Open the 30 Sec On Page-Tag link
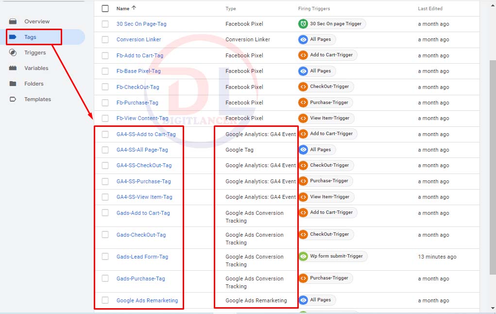496x314 pixels. [x=141, y=24]
